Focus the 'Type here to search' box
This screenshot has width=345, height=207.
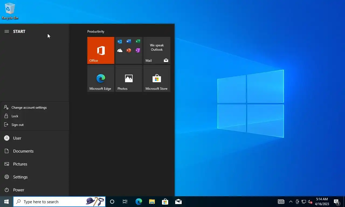(x=59, y=202)
